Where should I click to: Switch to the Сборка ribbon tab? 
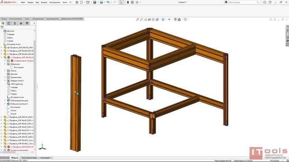4,19
